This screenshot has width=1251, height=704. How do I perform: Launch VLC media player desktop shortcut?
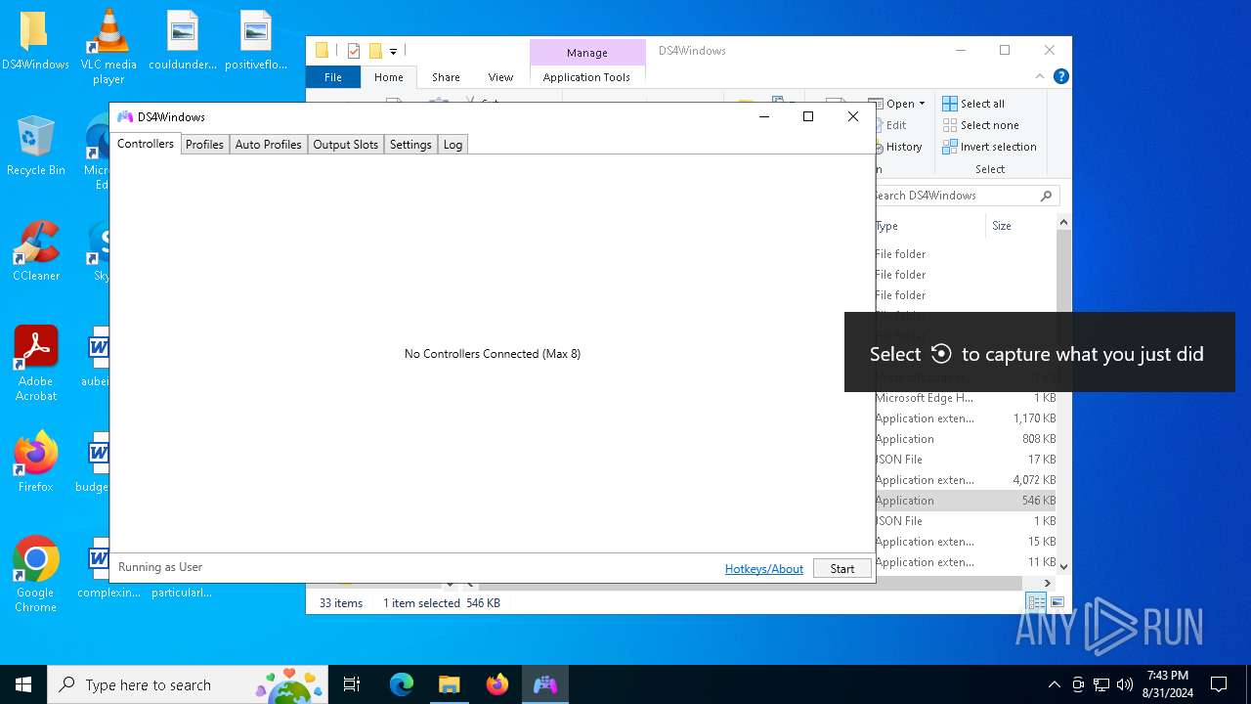click(108, 46)
